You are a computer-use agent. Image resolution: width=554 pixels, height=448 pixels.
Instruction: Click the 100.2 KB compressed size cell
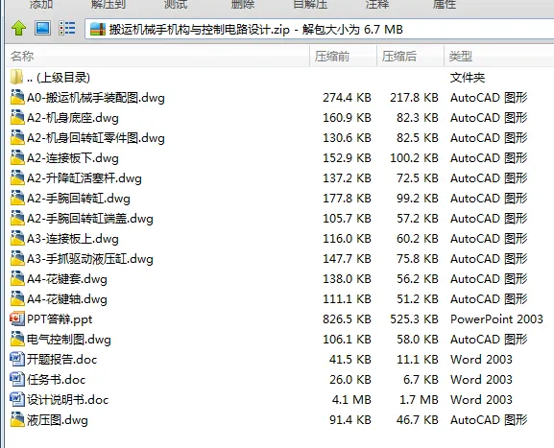pyautogui.click(x=414, y=157)
